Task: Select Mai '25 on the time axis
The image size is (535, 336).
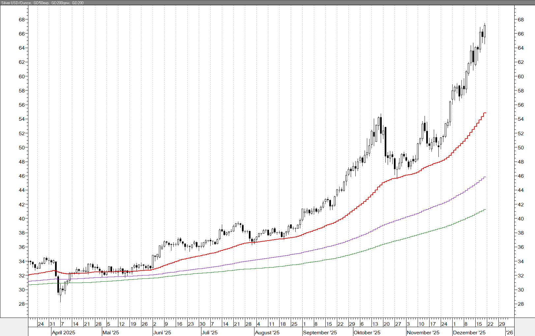Action: coord(111,332)
